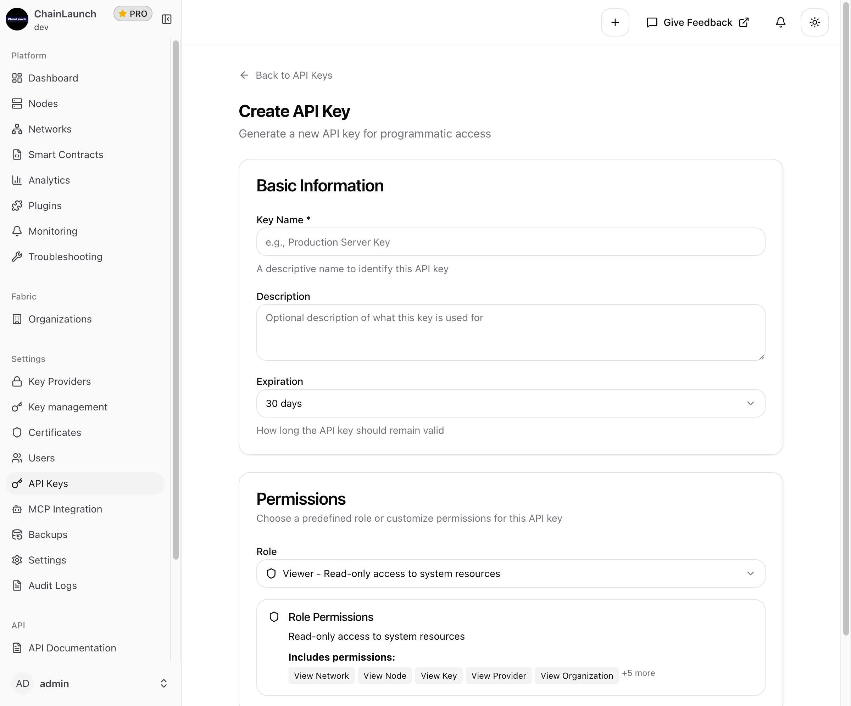The width and height of the screenshot is (851, 706).
Task: Open MCP Integration settings
Action: pos(65,509)
